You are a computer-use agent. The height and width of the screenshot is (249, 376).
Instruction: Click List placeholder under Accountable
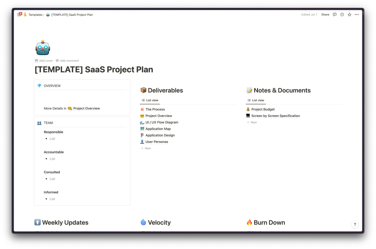[x=52, y=159]
